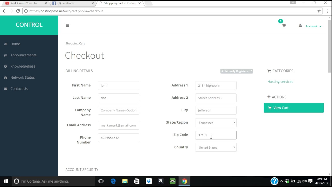The image size is (332, 187).
Task: Toggle the sidebar hamburger menu icon
Action: [67, 25]
